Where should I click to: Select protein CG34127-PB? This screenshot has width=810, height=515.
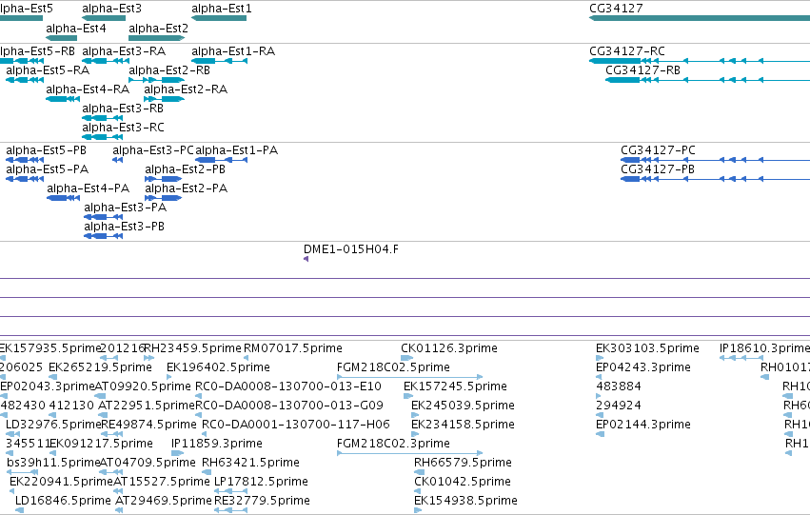point(716,179)
